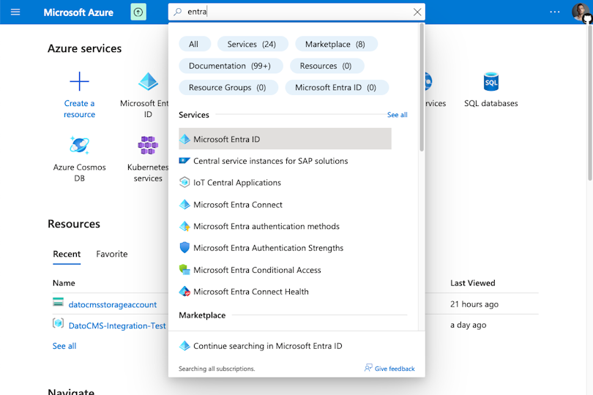Click the main page vertical scrollbar

pyautogui.click(x=590, y=102)
